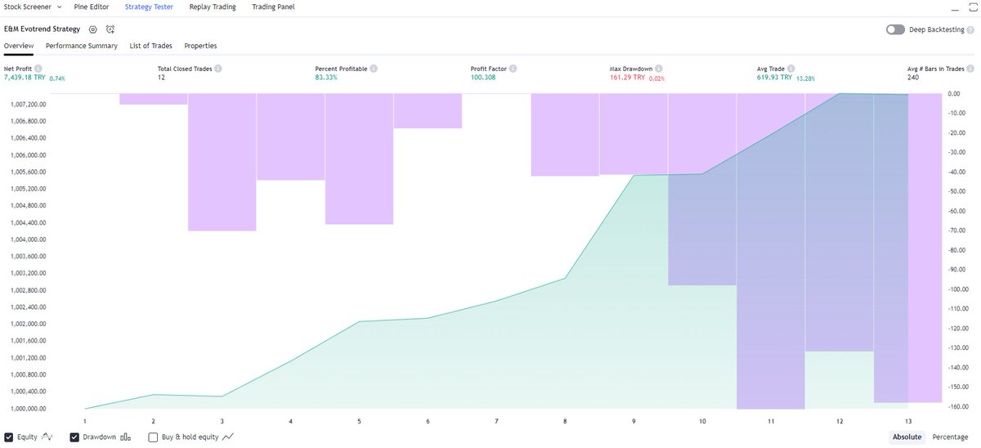The width and height of the screenshot is (981, 448).
Task: Enable the Buy & hold equity checkbox
Action: click(x=153, y=437)
